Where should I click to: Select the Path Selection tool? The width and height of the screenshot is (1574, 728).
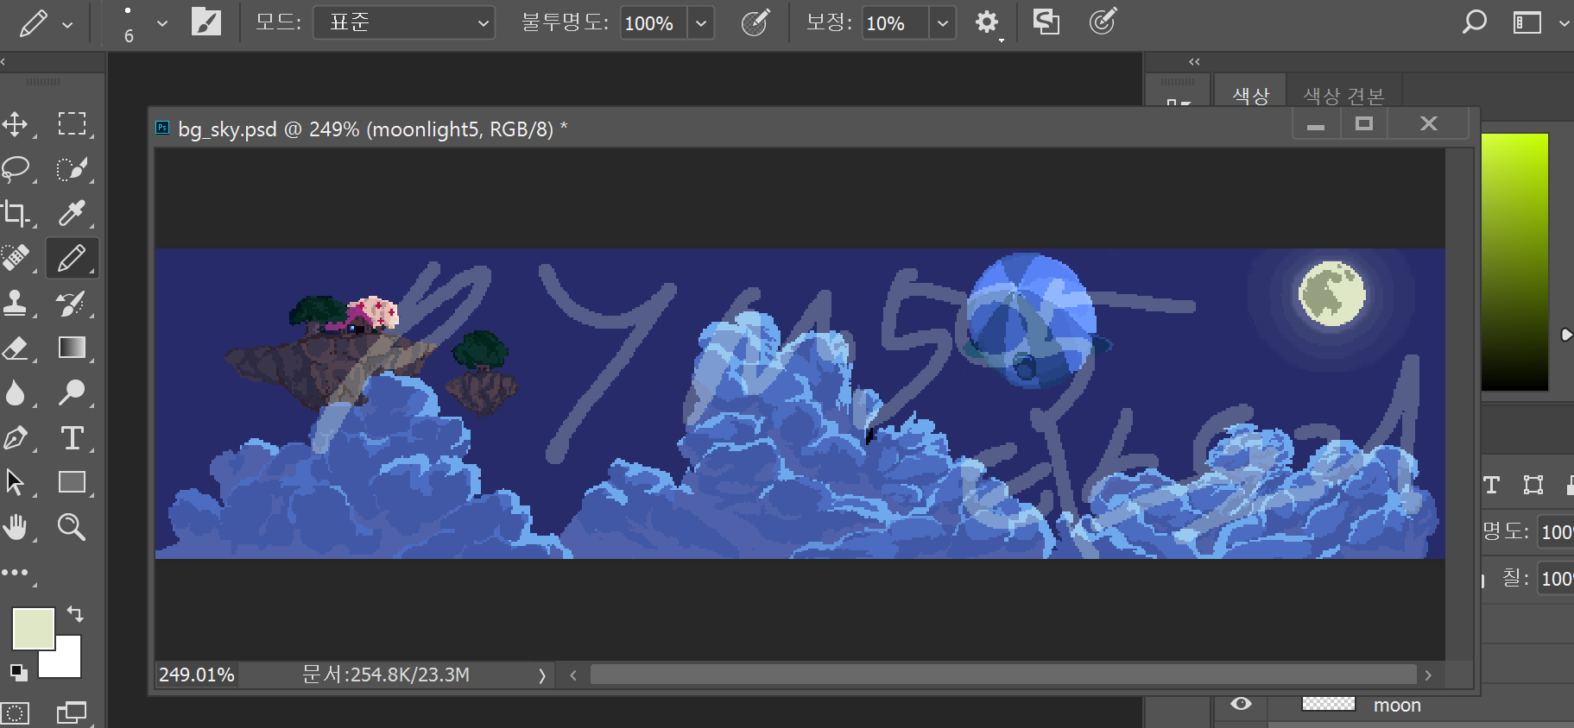point(16,482)
